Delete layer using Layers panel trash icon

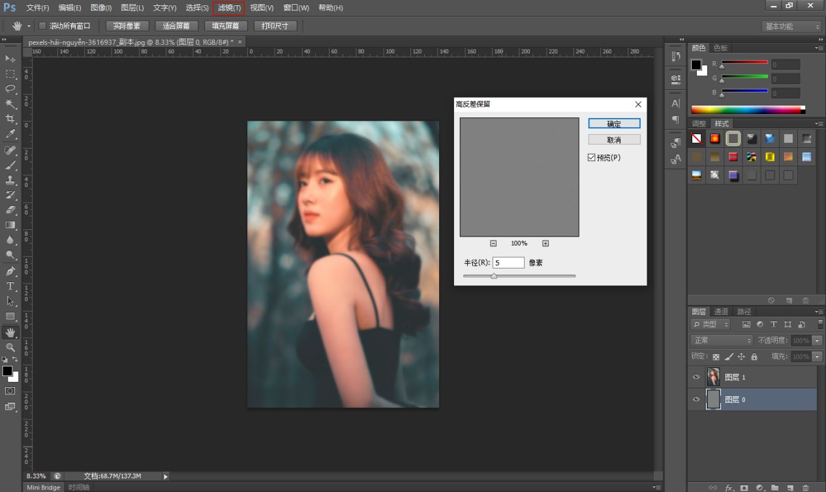click(806, 487)
